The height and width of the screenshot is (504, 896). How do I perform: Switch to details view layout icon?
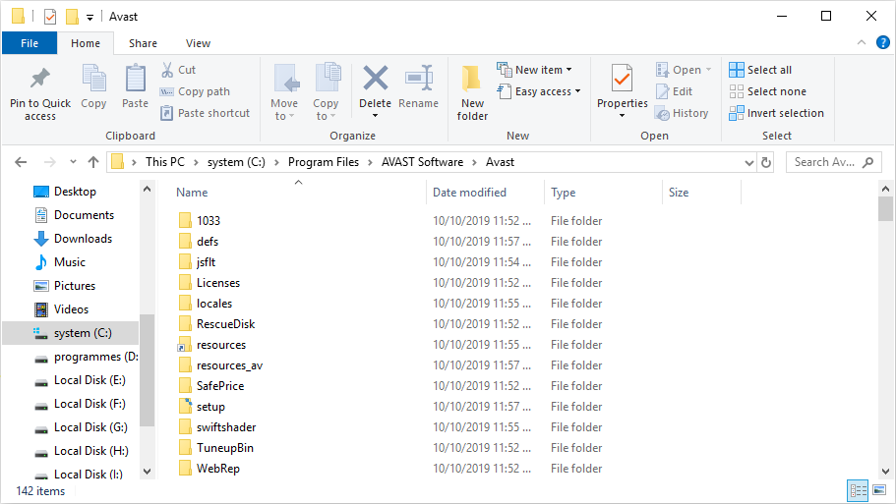[859, 490]
